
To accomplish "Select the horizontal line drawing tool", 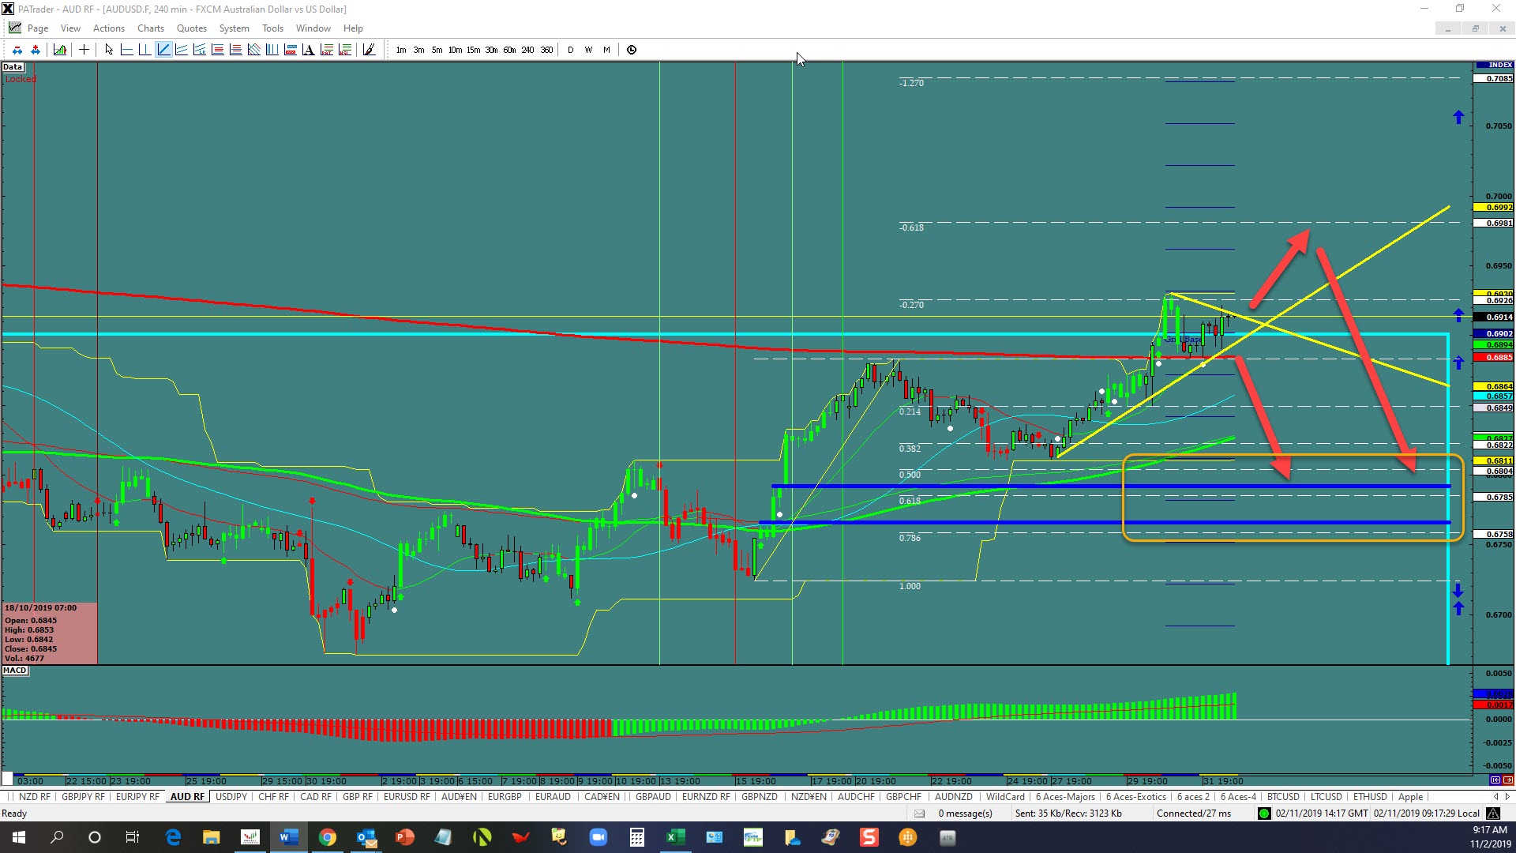I will (126, 50).
